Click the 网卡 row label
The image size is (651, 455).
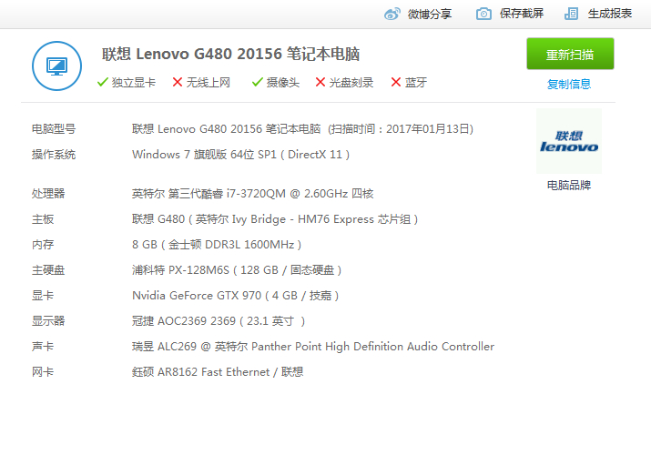(x=43, y=371)
